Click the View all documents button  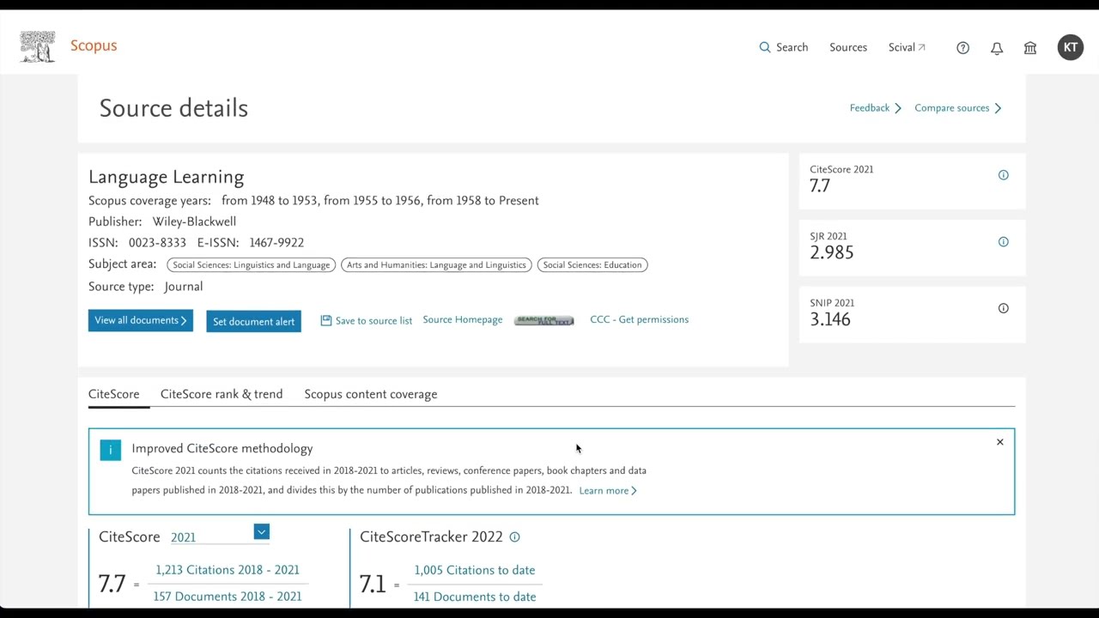[141, 320]
